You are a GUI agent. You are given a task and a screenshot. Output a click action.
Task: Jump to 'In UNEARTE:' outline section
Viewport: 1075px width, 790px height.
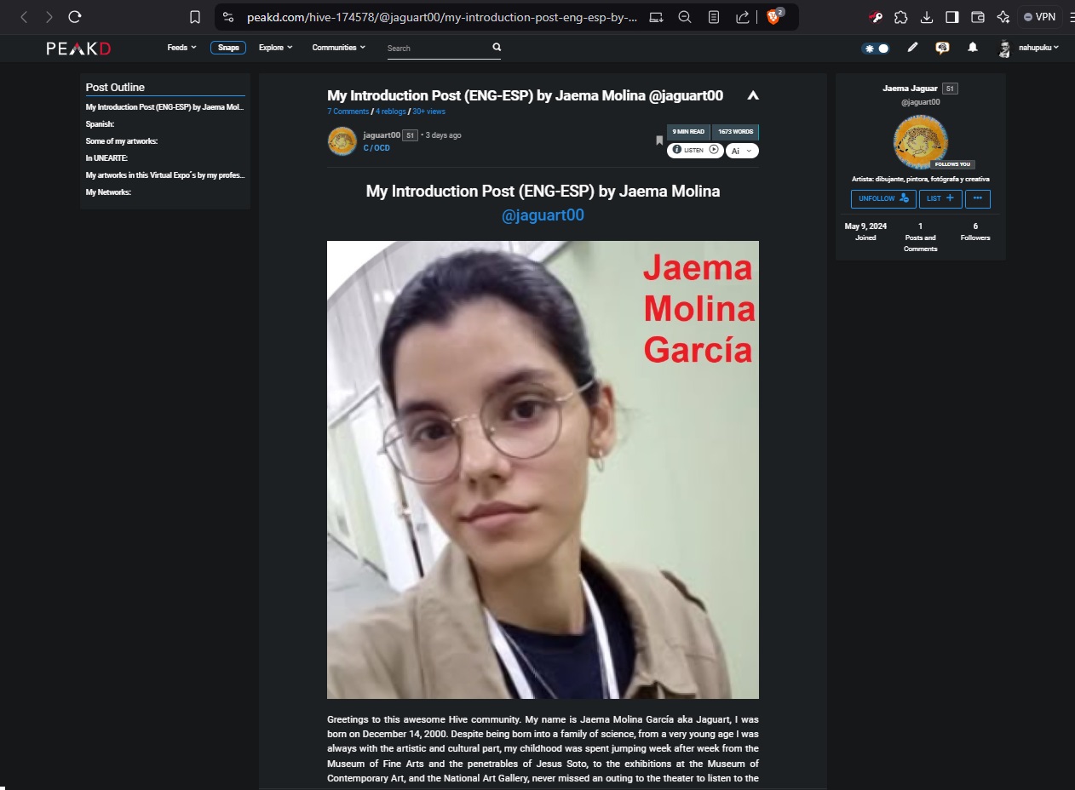106,158
